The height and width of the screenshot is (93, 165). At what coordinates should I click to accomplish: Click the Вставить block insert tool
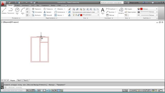121,11
